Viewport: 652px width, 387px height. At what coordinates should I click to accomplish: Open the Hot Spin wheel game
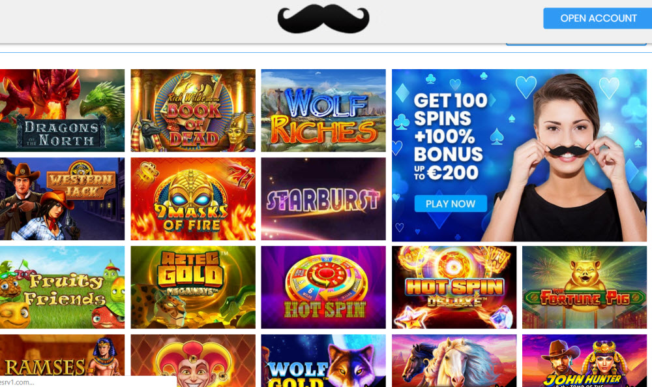(x=323, y=287)
